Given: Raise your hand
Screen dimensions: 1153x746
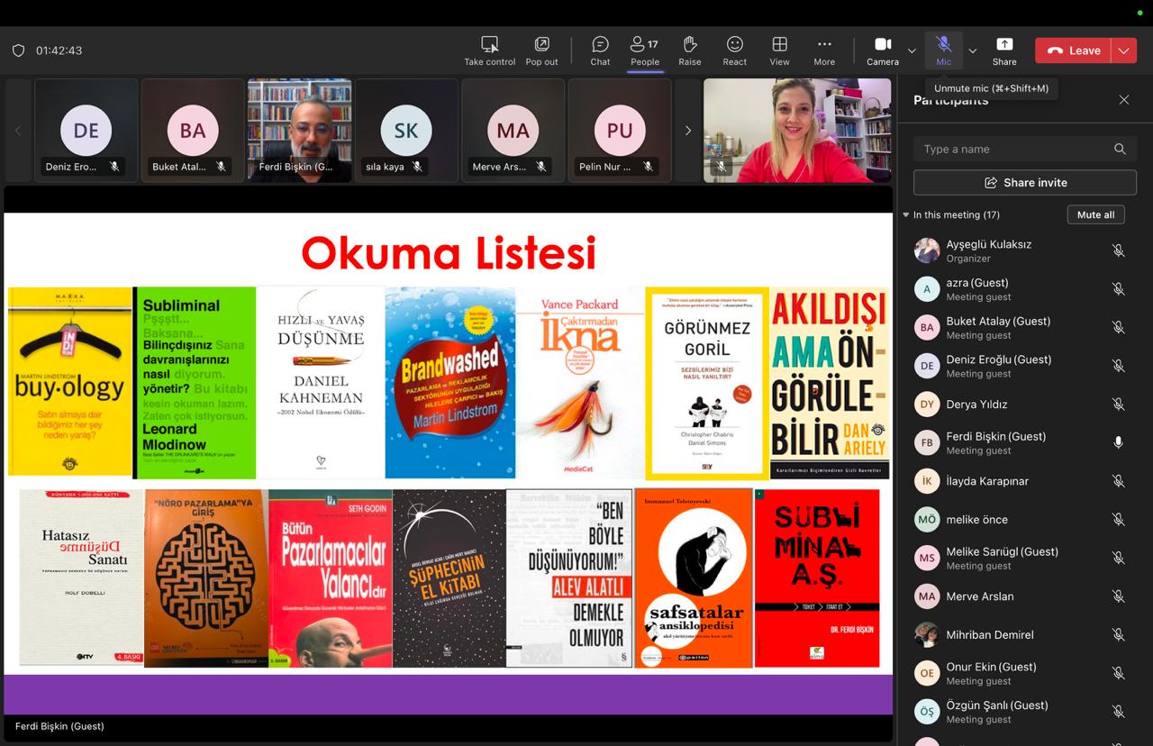Looking at the screenshot, I should pyautogui.click(x=690, y=50).
